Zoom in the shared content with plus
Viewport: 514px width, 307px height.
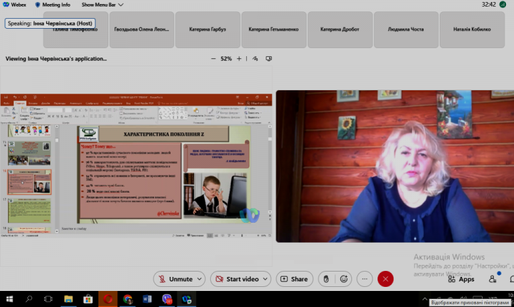pos(239,59)
